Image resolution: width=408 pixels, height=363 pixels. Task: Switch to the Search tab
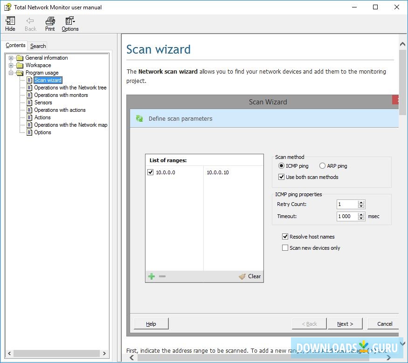click(37, 46)
